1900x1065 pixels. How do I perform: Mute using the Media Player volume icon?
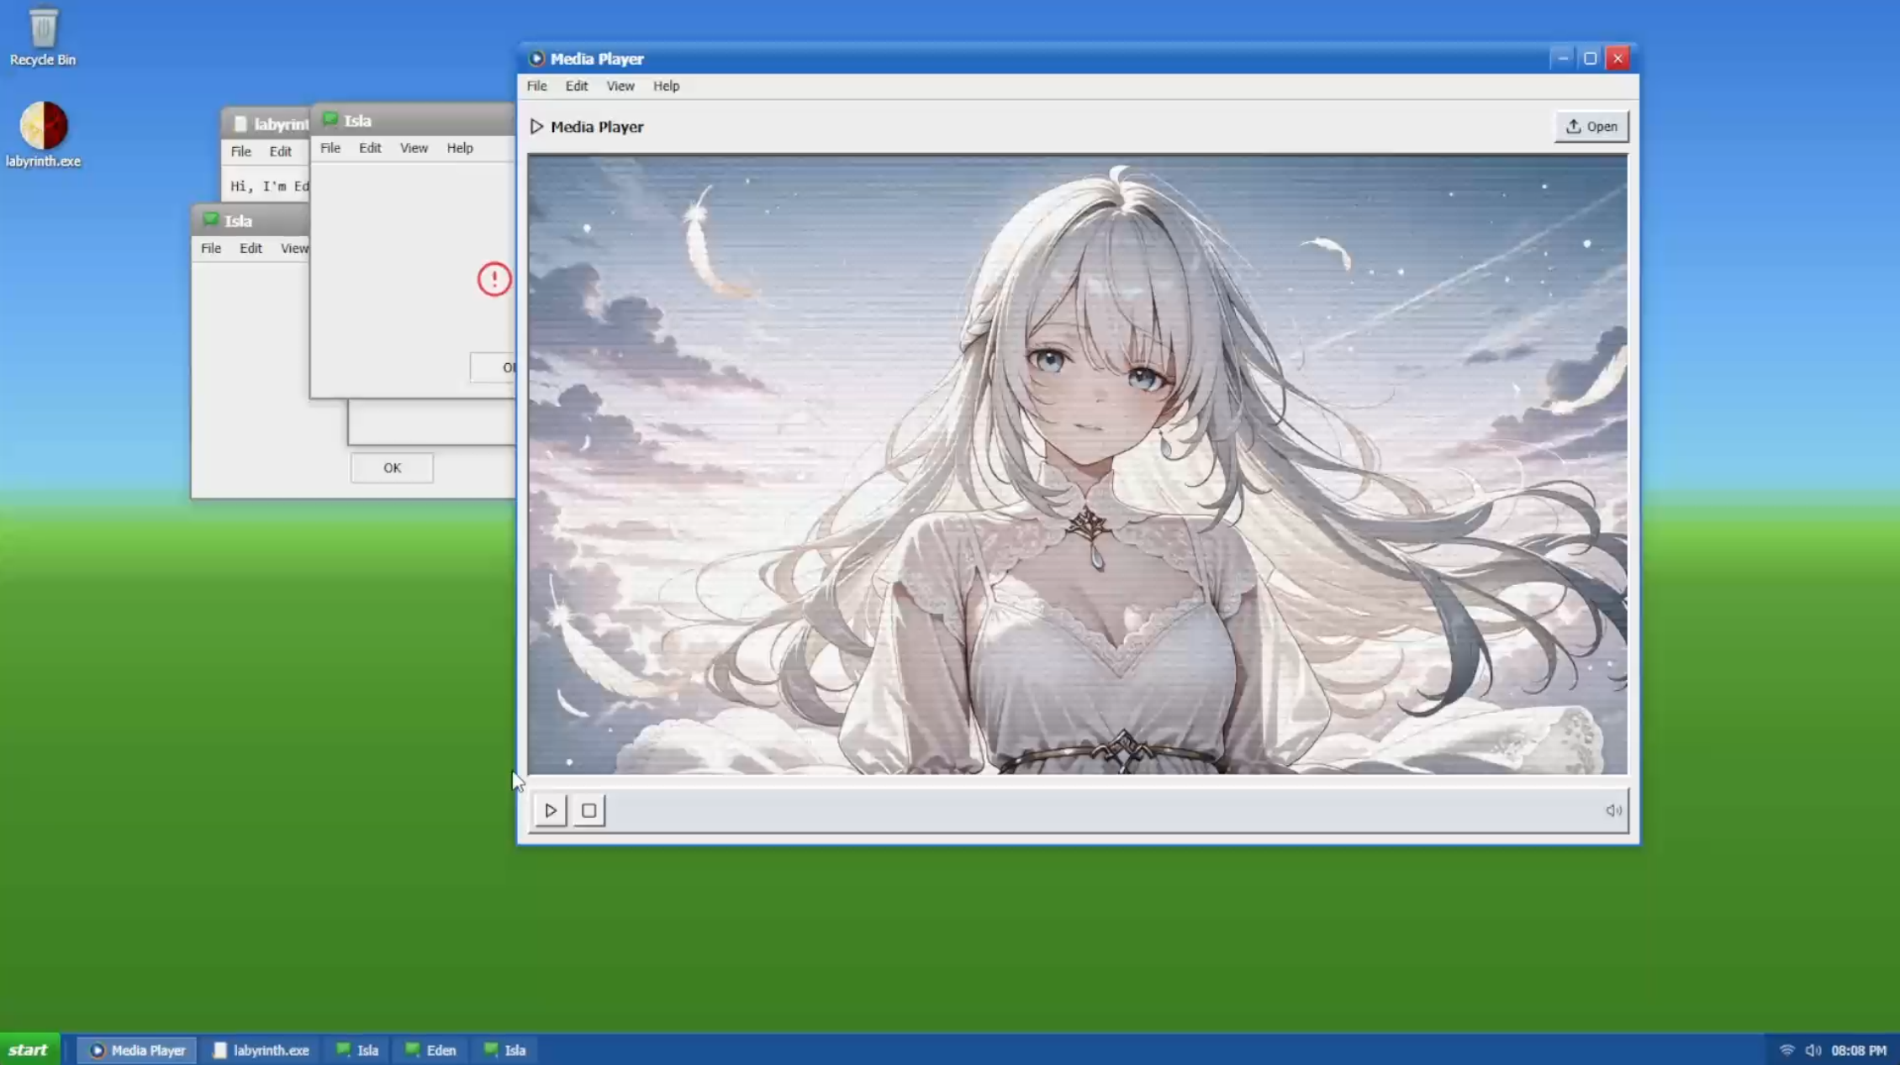1612,810
